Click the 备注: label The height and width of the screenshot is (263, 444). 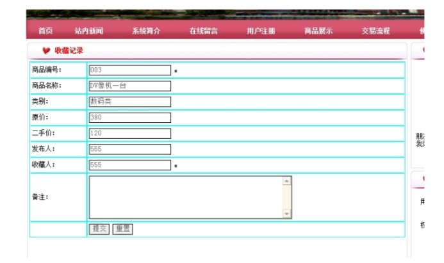pos(40,197)
